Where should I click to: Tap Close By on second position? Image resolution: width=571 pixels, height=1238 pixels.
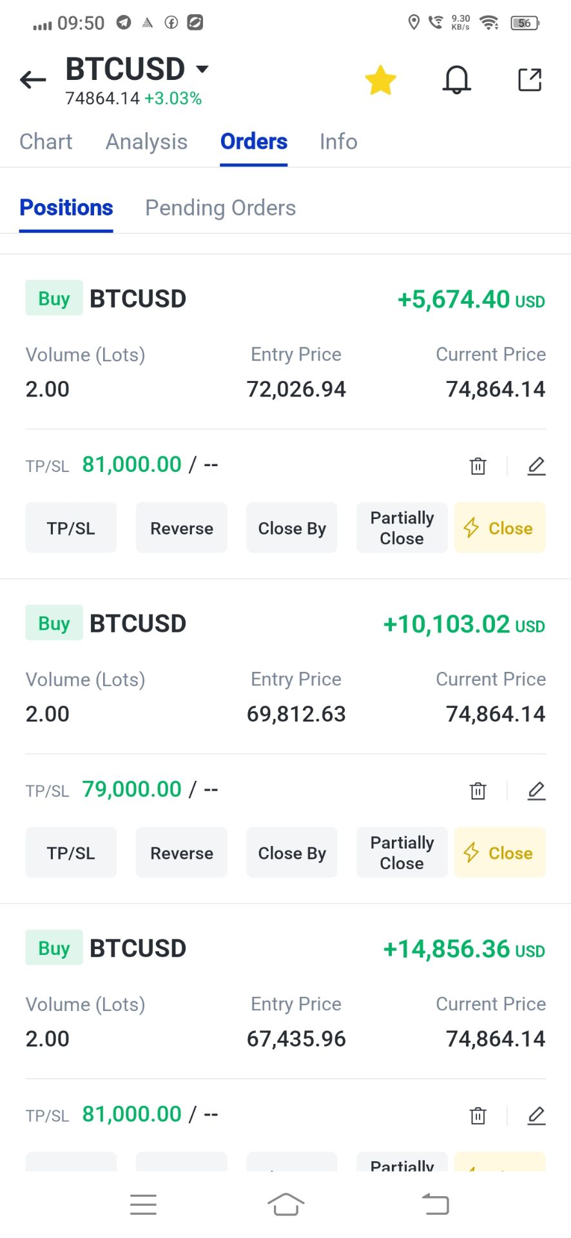pyautogui.click(x=292, y=852)
